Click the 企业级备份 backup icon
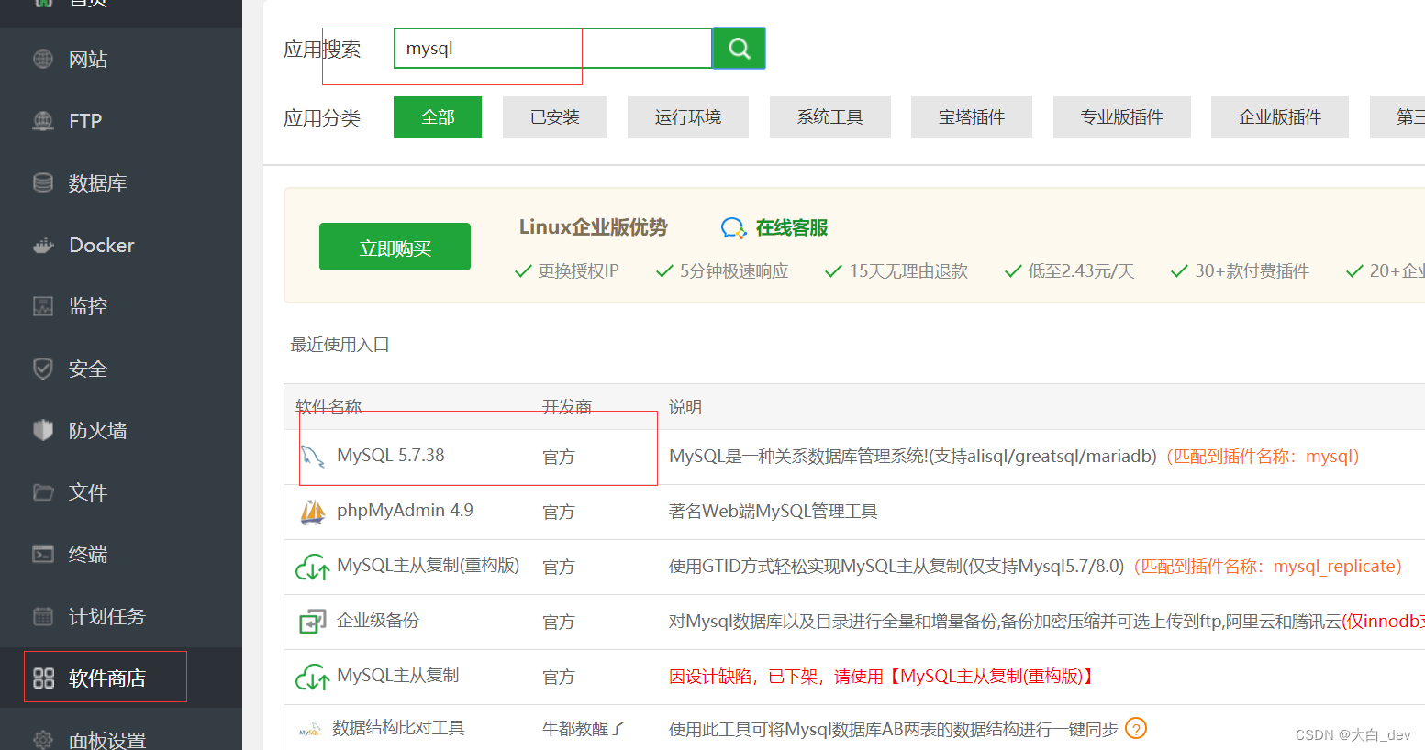The height and width of the screenshot is (750, 1425). pyautogui.click(x=313, y=622)
